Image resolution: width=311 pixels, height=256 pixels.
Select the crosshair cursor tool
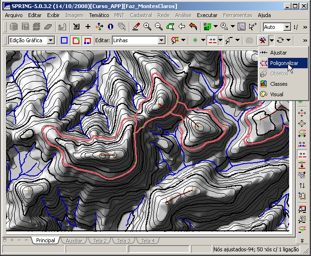coord(87,27)
